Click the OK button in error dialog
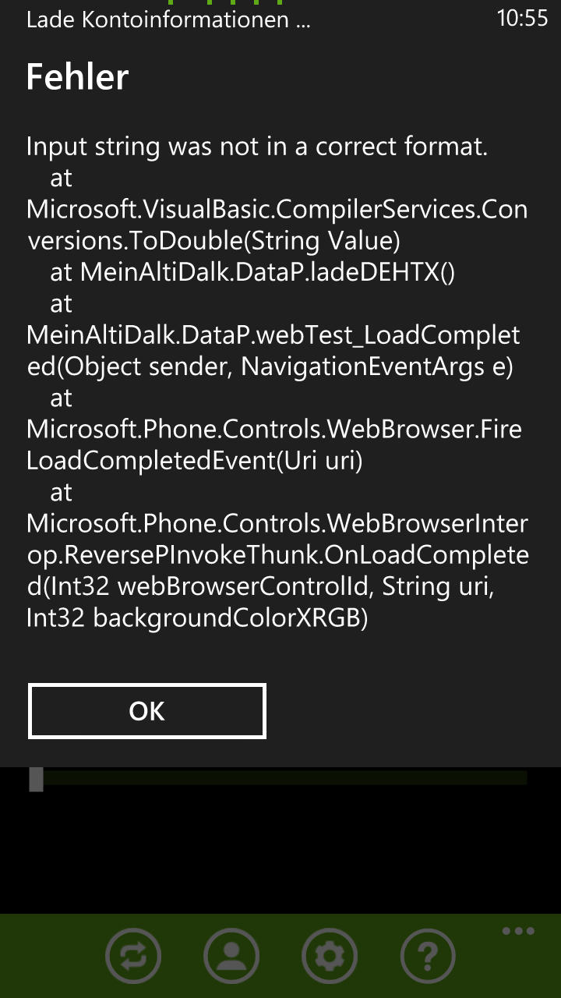Viewport: 561px width, 998px height. [x=147, y=711]
